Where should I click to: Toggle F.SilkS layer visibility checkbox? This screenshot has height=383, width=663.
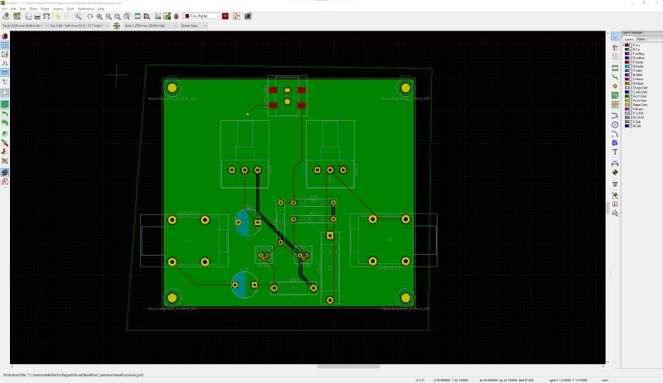pos(631,70)
